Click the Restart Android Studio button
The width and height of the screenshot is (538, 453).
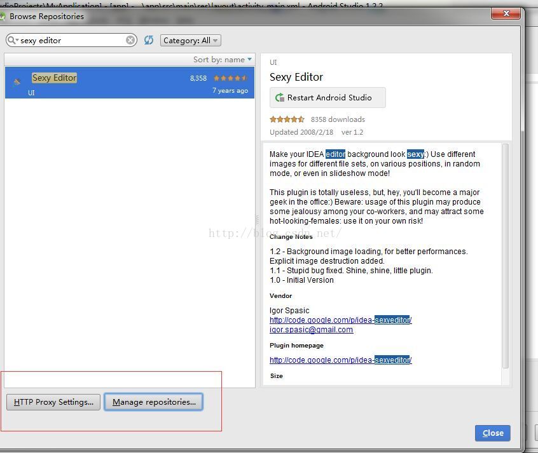[x=328, y=98]
